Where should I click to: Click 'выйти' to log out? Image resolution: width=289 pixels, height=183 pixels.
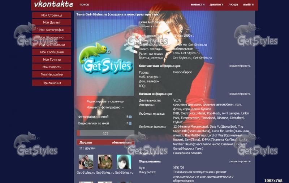(248, 5)
